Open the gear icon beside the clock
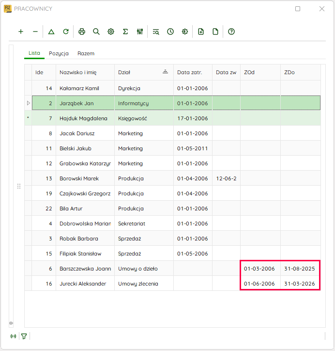 pos(185,32)
